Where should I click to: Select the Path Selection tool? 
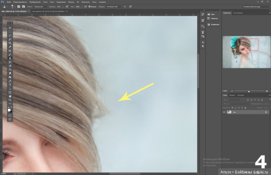click(10, 89)
